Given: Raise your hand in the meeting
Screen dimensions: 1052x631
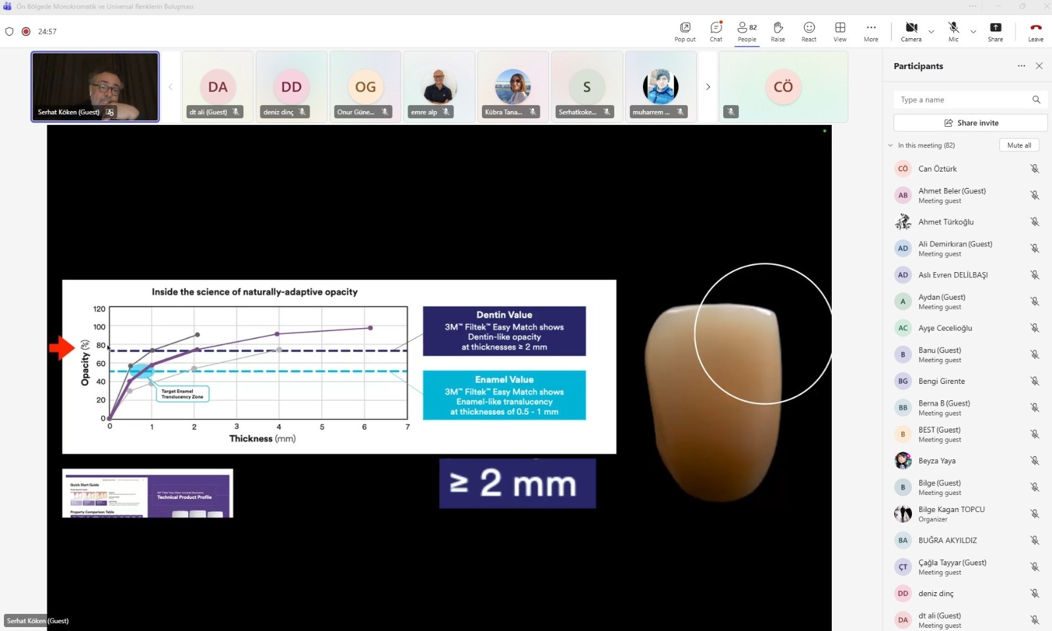Looking at the screenshot, I should [x=778, y=31].
